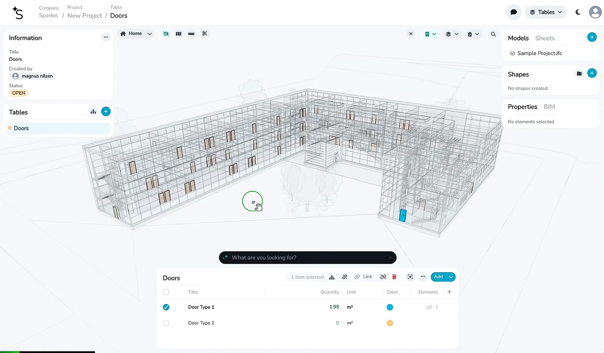Click the Link button in the Doors toolbar
Screen dimensions: 604x353
(364, 277)
